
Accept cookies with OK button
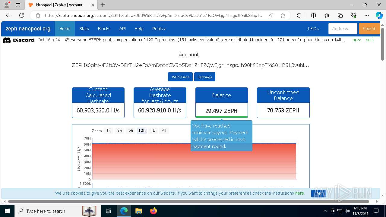pos(319,193)
